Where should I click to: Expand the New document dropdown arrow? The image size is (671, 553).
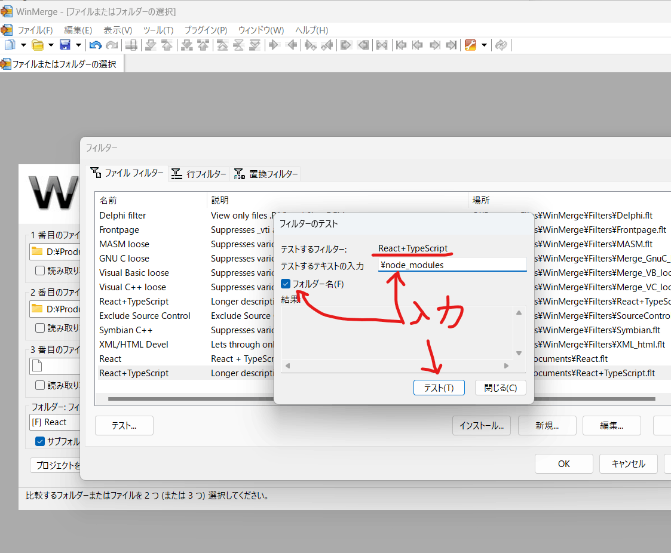coord(23,45)
